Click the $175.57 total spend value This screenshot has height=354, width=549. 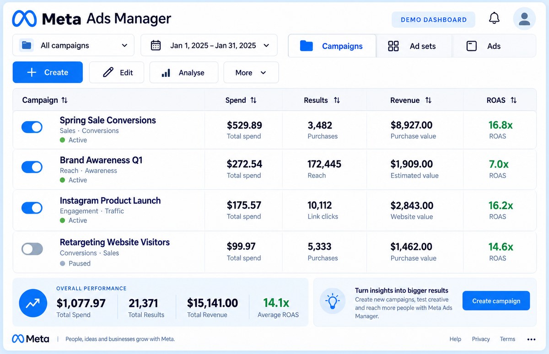[244, 205]
